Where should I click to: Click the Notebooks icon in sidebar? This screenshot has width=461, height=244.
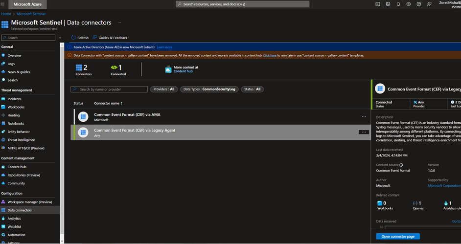tap(3, 124)
